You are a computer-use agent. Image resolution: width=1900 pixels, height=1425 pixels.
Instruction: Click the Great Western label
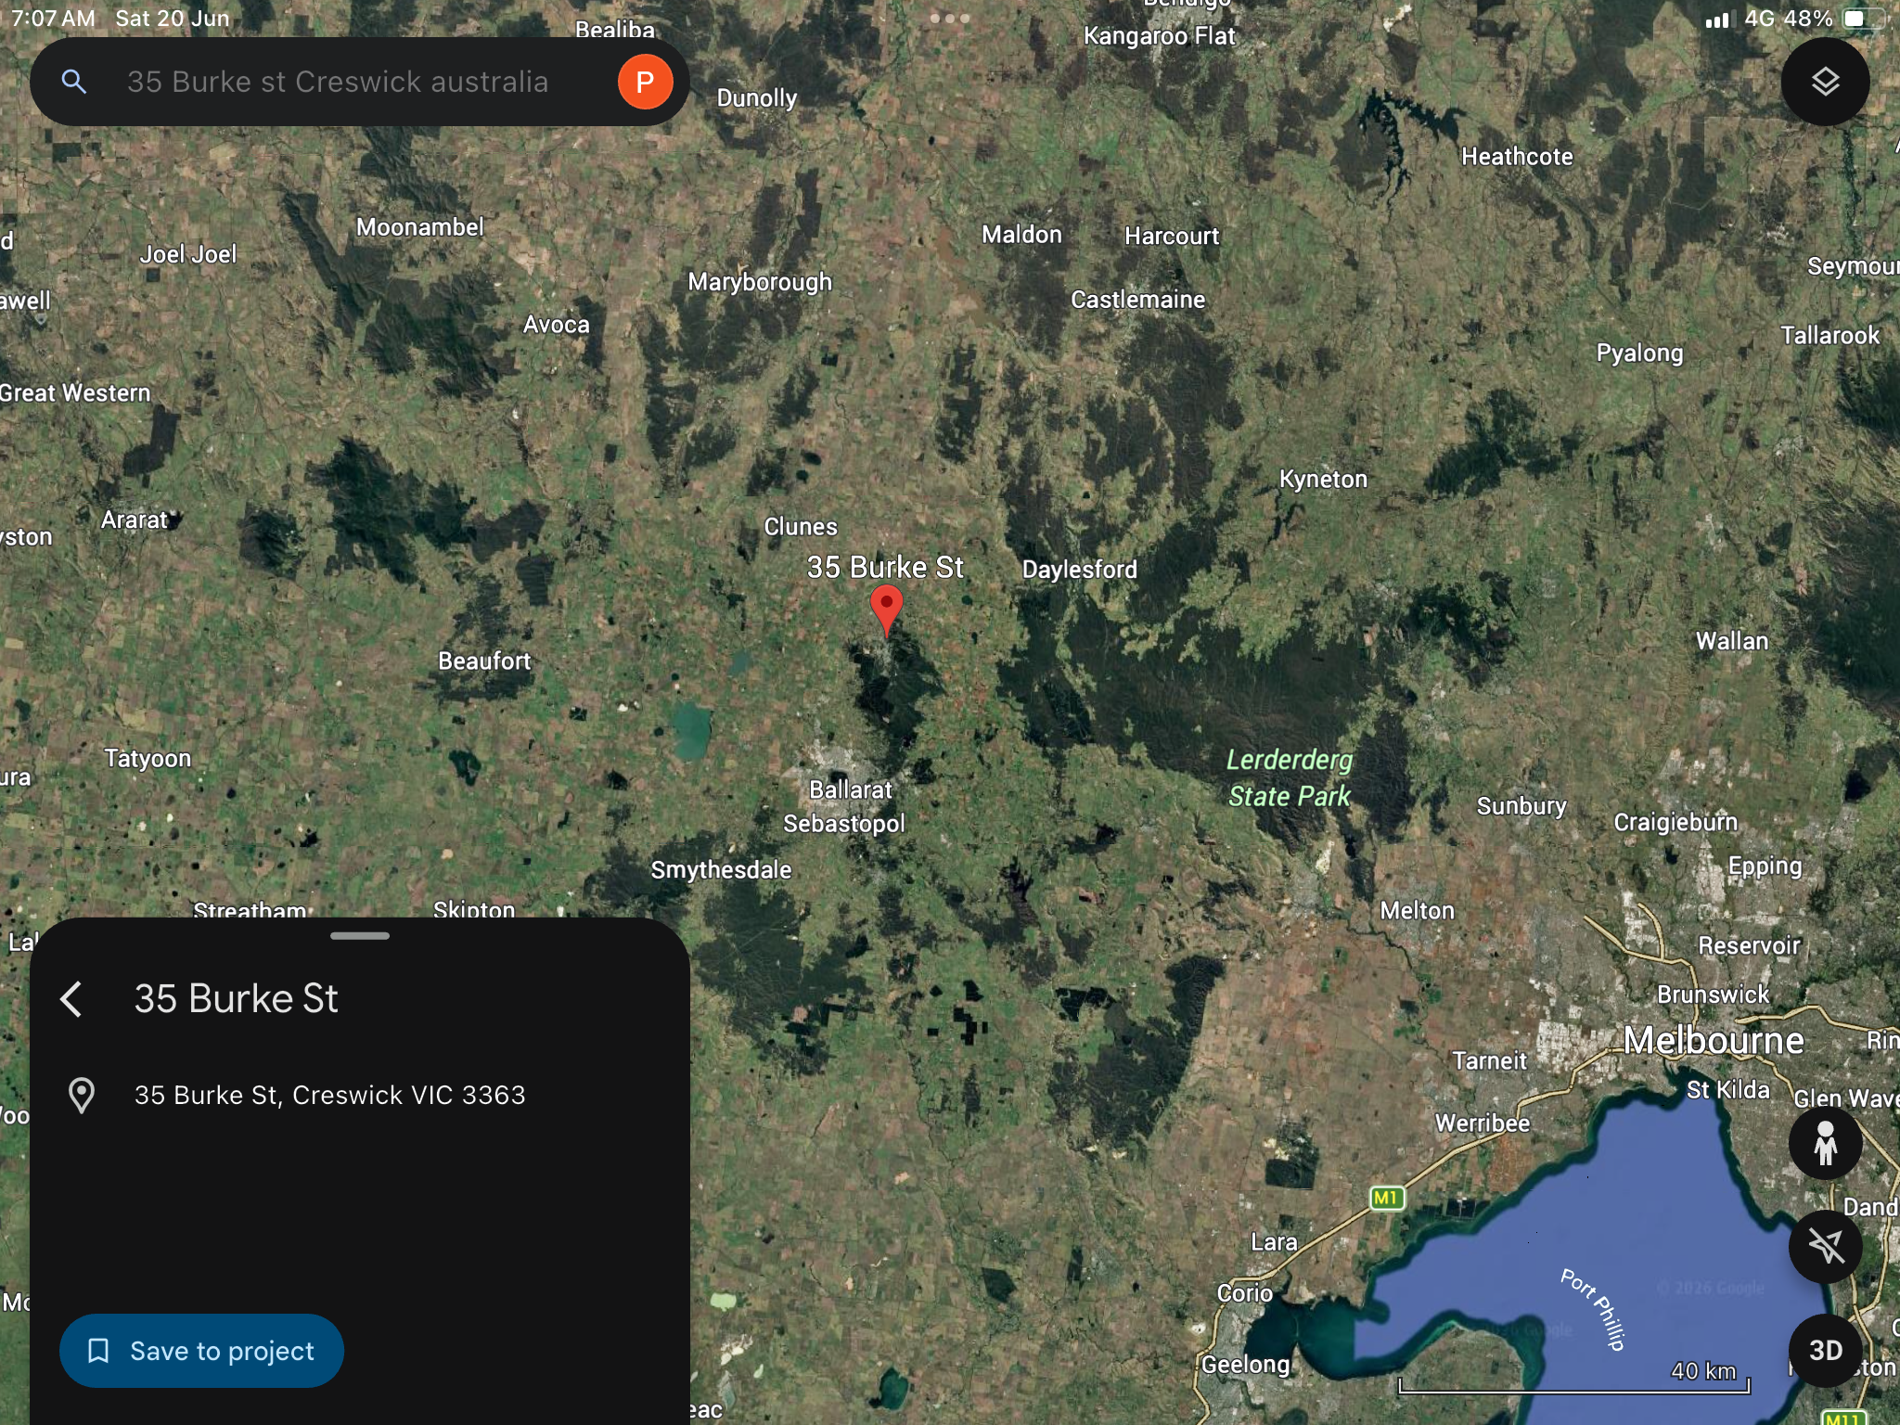(x=75, y=393)
